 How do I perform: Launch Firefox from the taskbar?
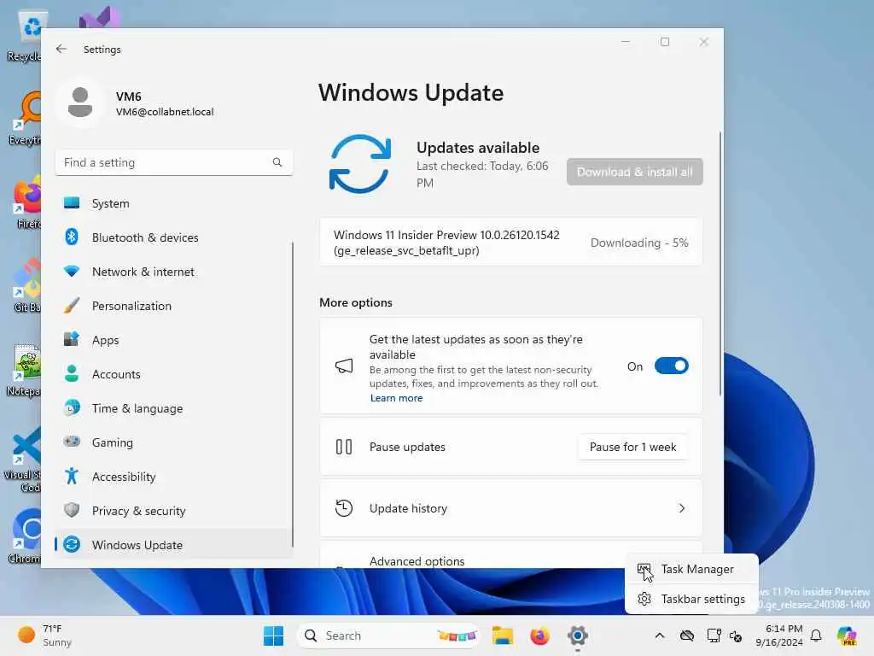[539, 635]
